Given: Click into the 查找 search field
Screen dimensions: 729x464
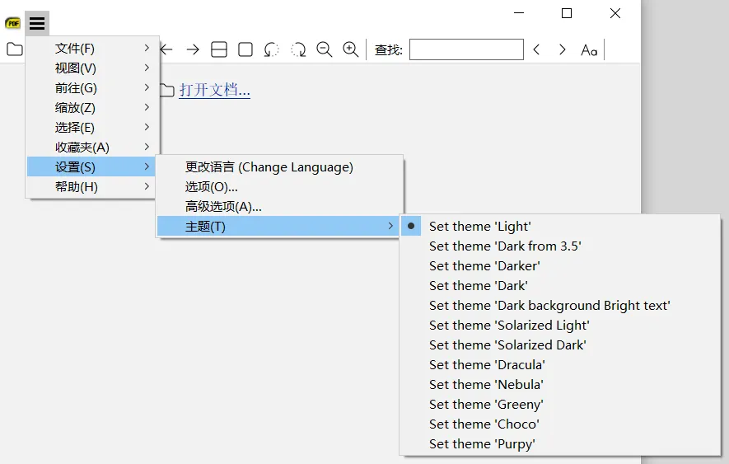Looking at the screenshot, I should (x=466, y=49).
